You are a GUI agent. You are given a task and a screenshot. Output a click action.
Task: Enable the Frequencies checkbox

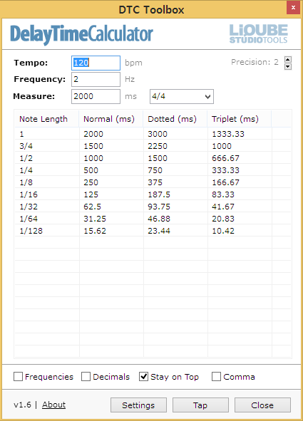pyautogui.click(x=18, y=377)
